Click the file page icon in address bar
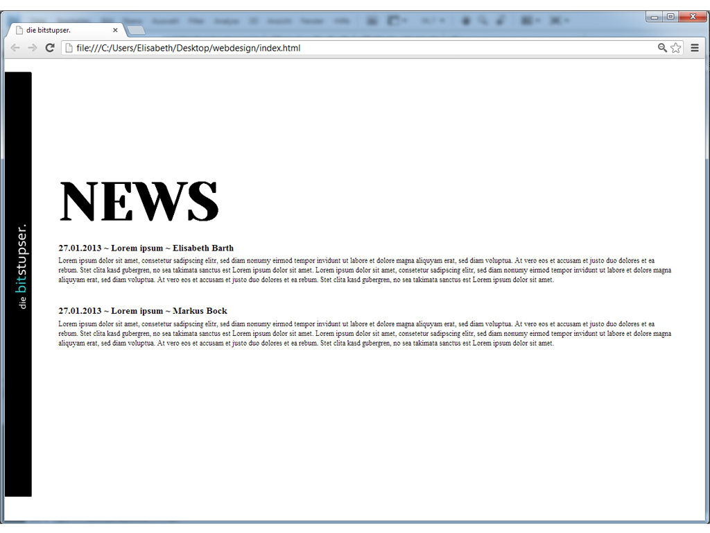The image size is (710, 533). coord(68,48)
